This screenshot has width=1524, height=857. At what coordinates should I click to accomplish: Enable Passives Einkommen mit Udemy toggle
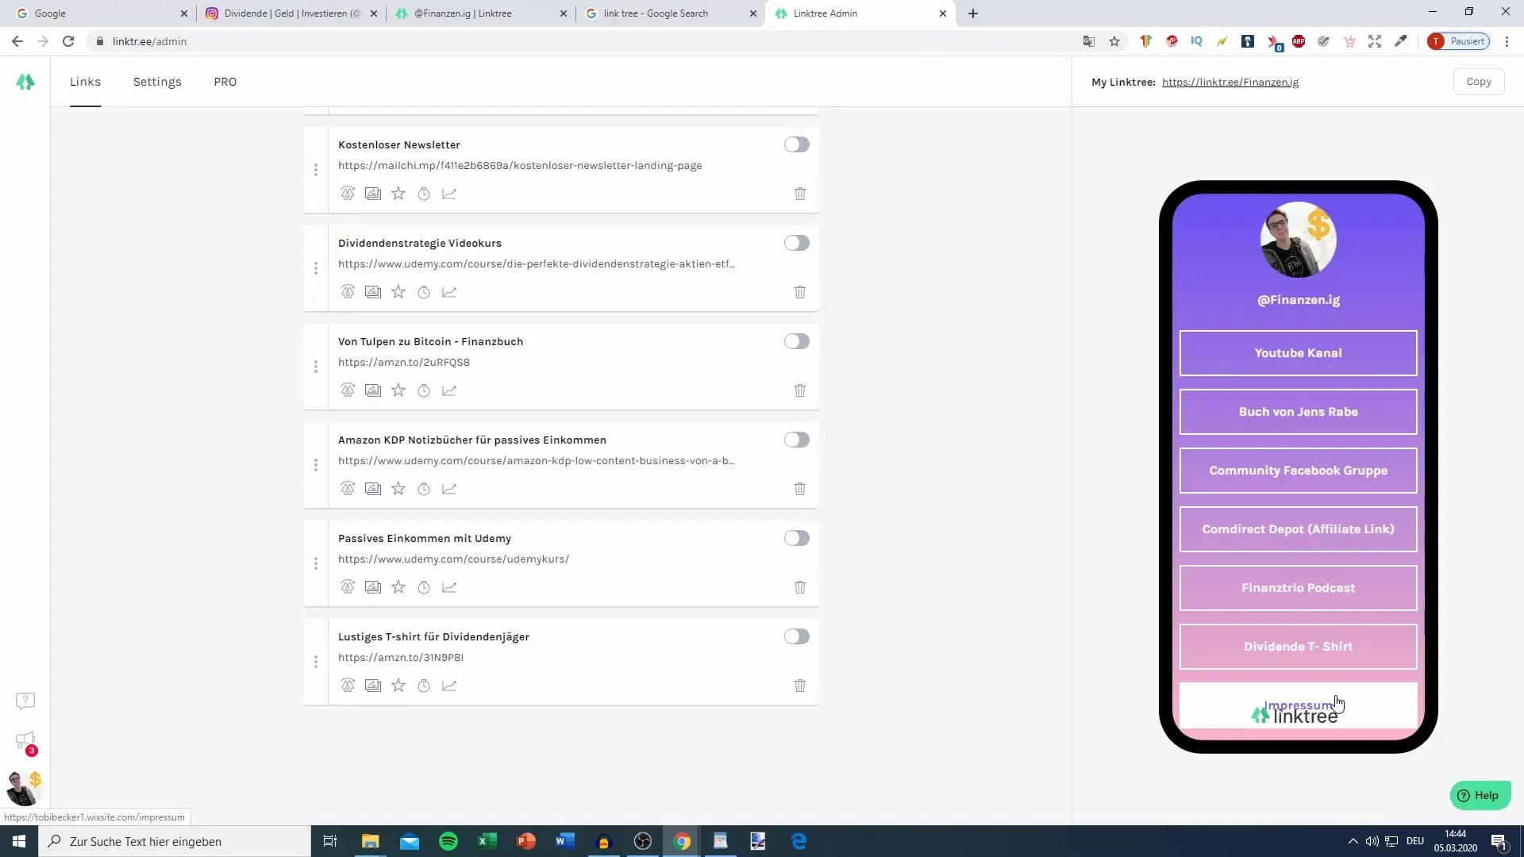pos(797,538)
